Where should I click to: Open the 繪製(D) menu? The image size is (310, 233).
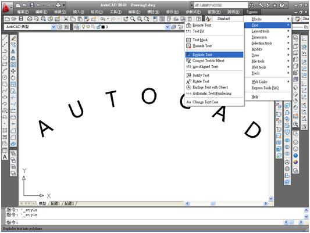[134, 12]
